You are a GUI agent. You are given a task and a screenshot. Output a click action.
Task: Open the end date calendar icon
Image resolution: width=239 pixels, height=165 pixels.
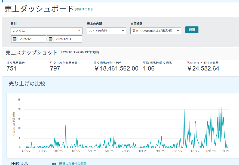51,39
